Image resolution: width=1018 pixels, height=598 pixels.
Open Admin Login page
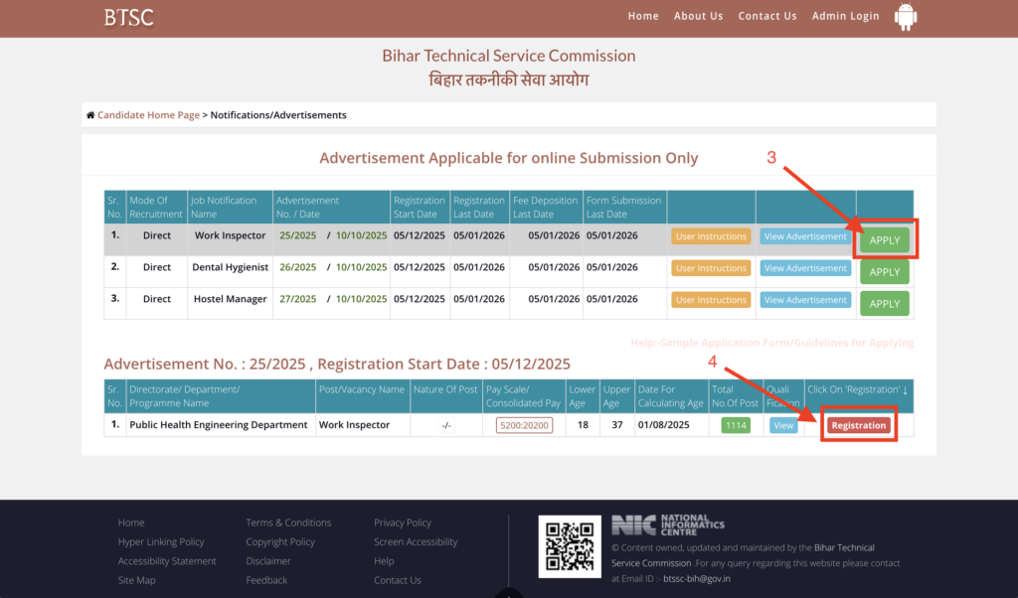click(x=845, y=16)
